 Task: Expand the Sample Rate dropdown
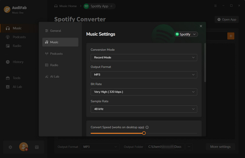click(x=144, y=109)
